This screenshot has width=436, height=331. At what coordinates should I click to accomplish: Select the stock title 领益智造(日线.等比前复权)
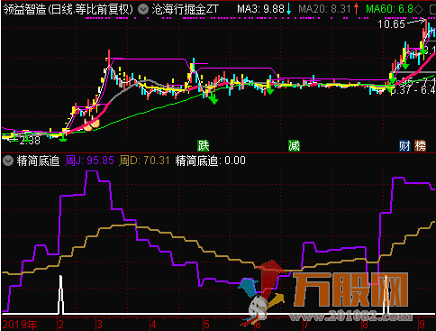tap(68, 9)
